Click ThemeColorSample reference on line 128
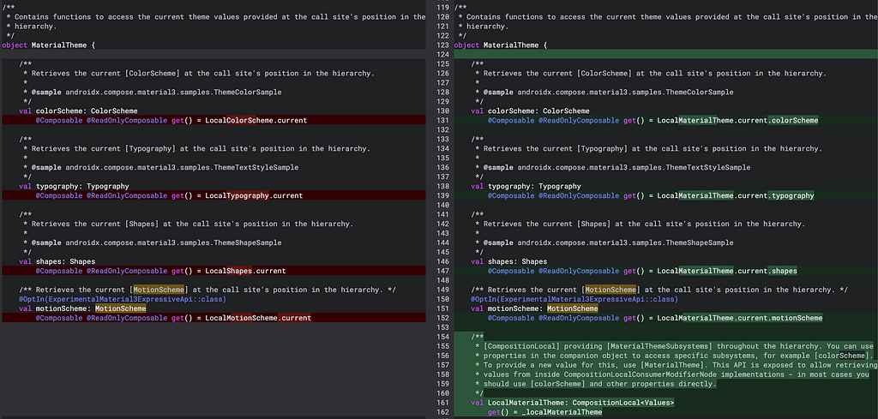 pyautogui.click(x=700, y=92)
